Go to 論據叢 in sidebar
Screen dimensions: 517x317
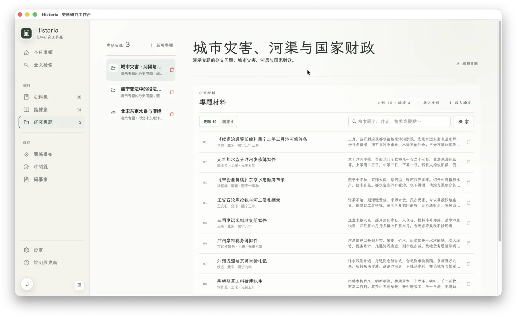point(52,110)
